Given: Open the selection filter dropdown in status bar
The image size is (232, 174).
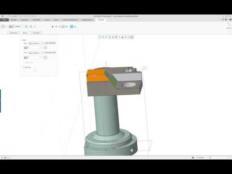Looking at the screenshot, I should 219,158.
